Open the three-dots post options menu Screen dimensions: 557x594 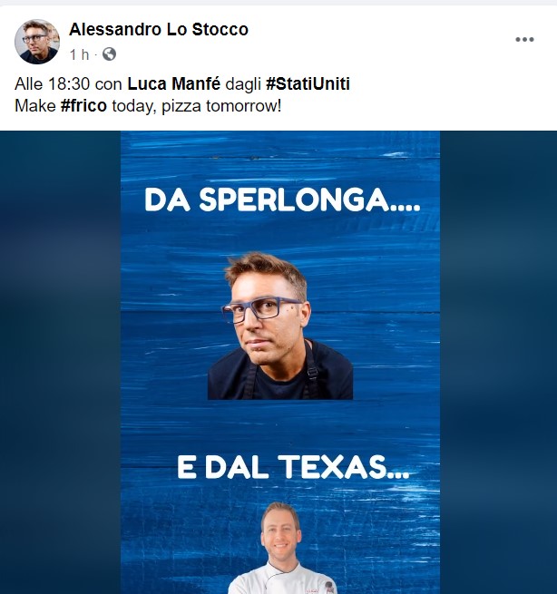[524, 39]
